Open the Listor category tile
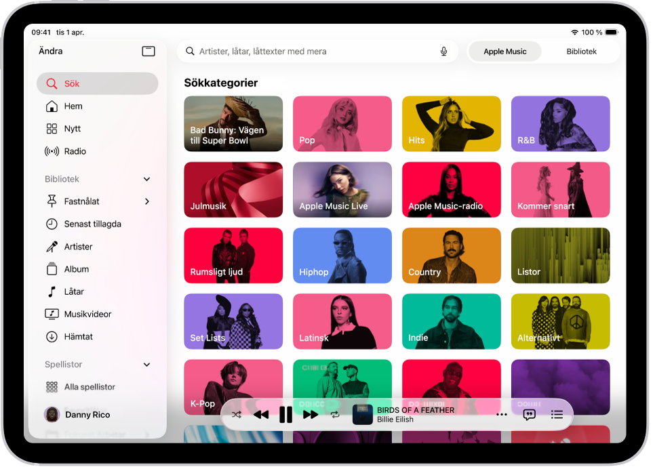Screen dimensions: 653x467 (561, 256)
